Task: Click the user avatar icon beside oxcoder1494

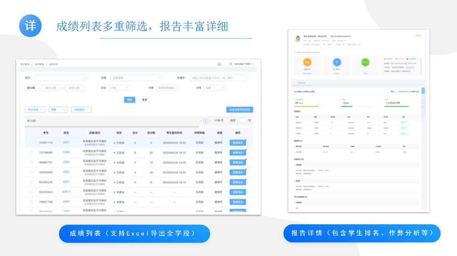Action: (x=231, y=64)
